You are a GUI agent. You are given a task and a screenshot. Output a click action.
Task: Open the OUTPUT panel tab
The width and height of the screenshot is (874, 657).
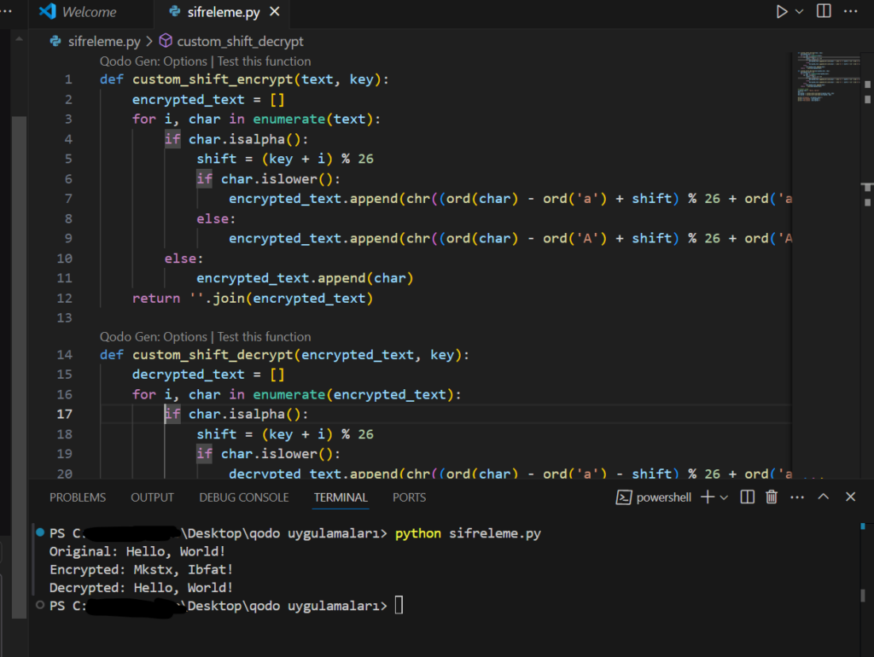(x=152, y=497)
